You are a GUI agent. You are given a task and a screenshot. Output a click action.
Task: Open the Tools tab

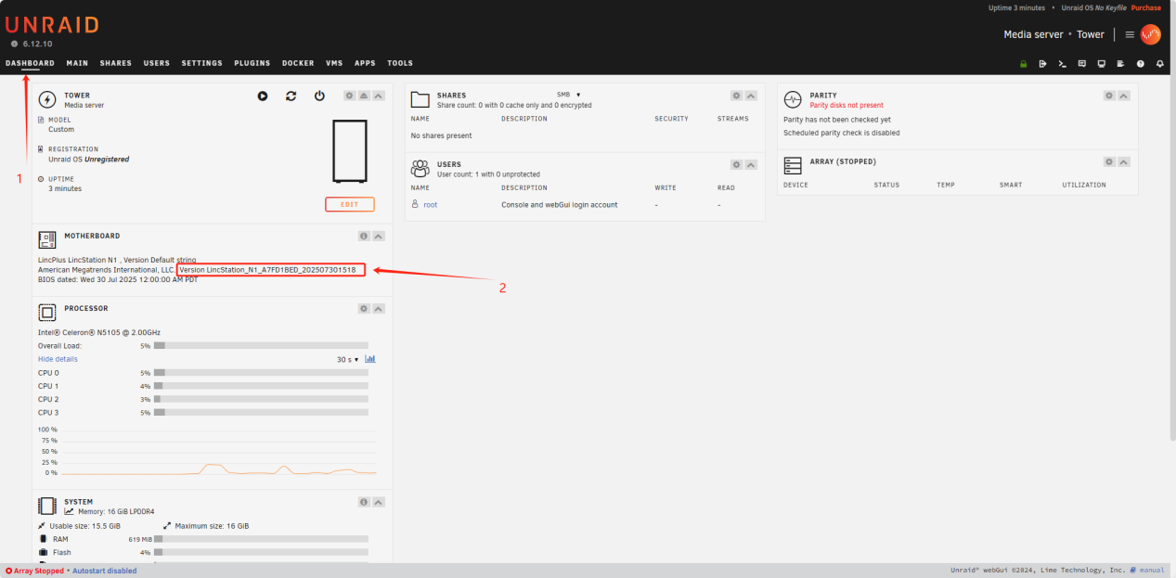coord(400,63)
